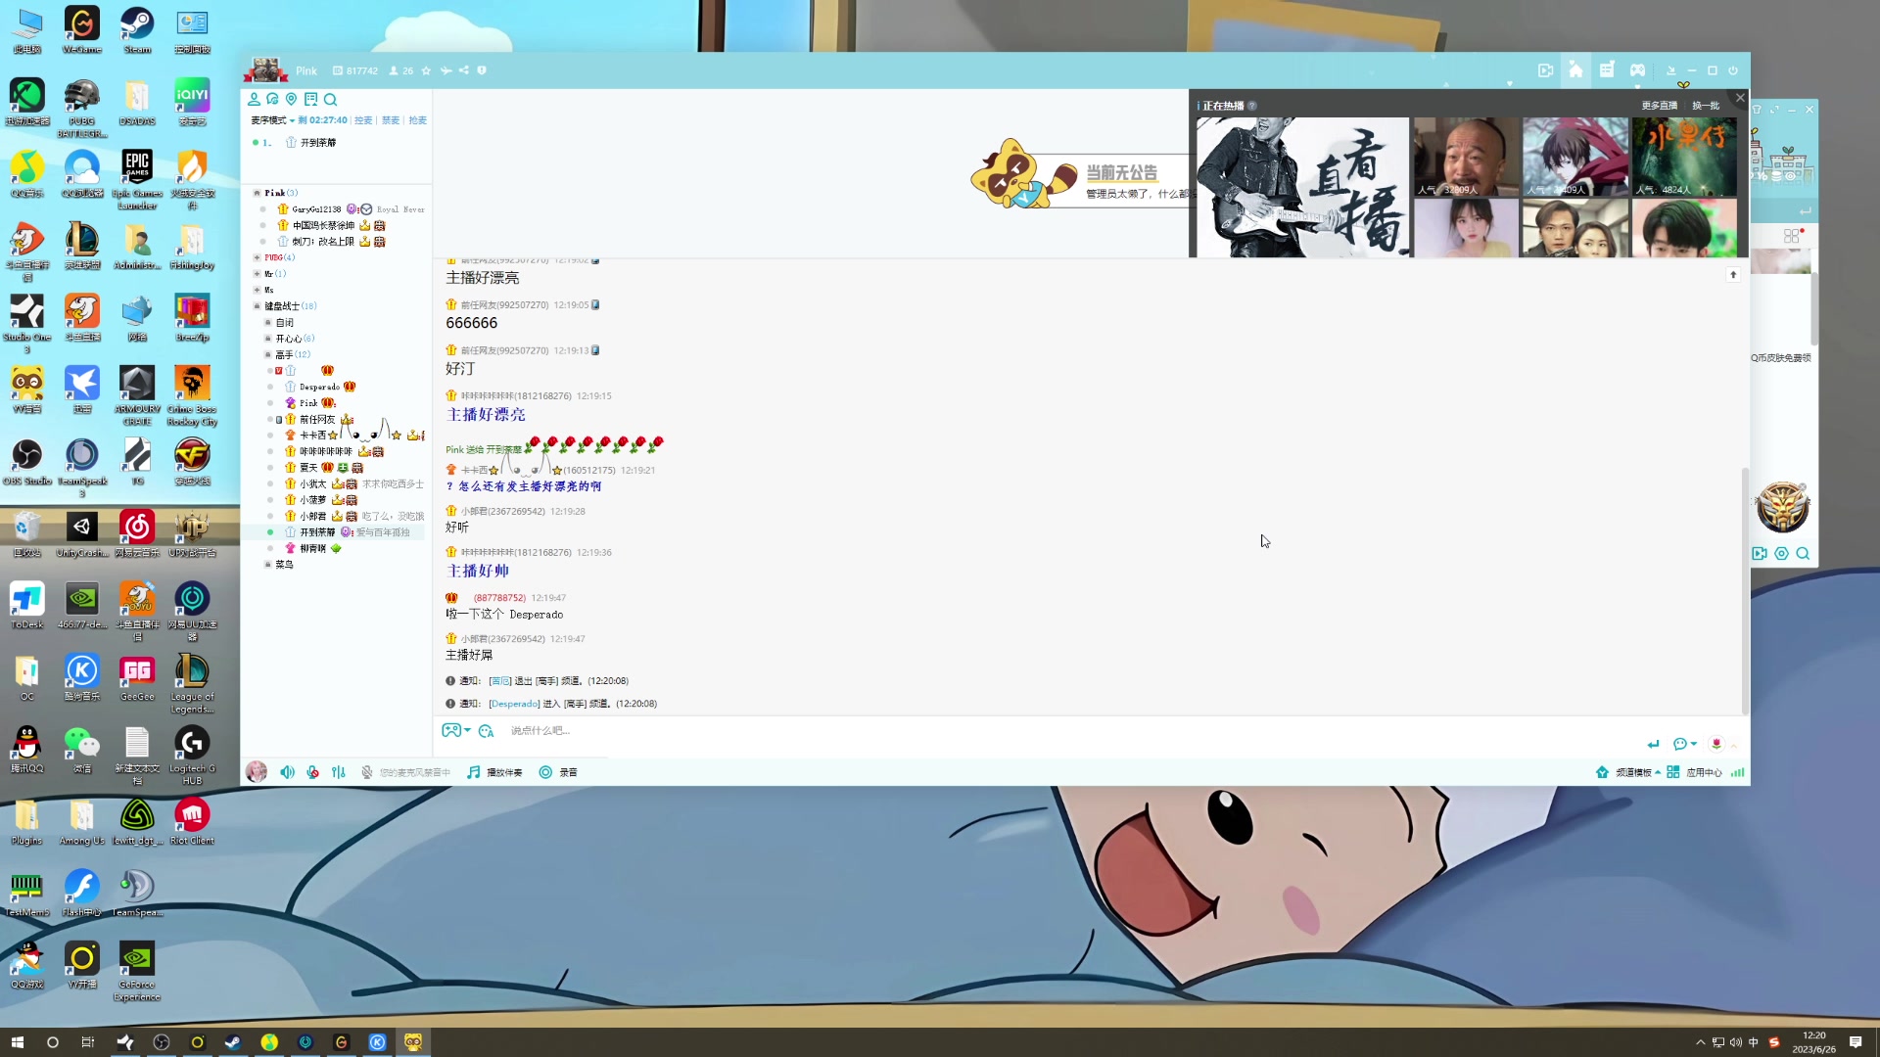Open the flower gift icon in chat bar

pyautogui.click(x=1715, y=744)
